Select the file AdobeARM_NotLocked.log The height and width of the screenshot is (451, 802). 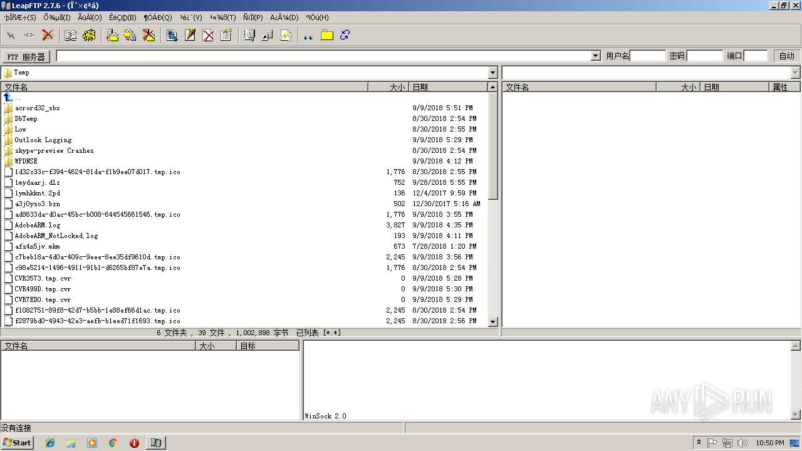(x=56, y=236)
